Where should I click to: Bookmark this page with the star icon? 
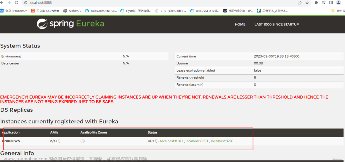point(307,3)
